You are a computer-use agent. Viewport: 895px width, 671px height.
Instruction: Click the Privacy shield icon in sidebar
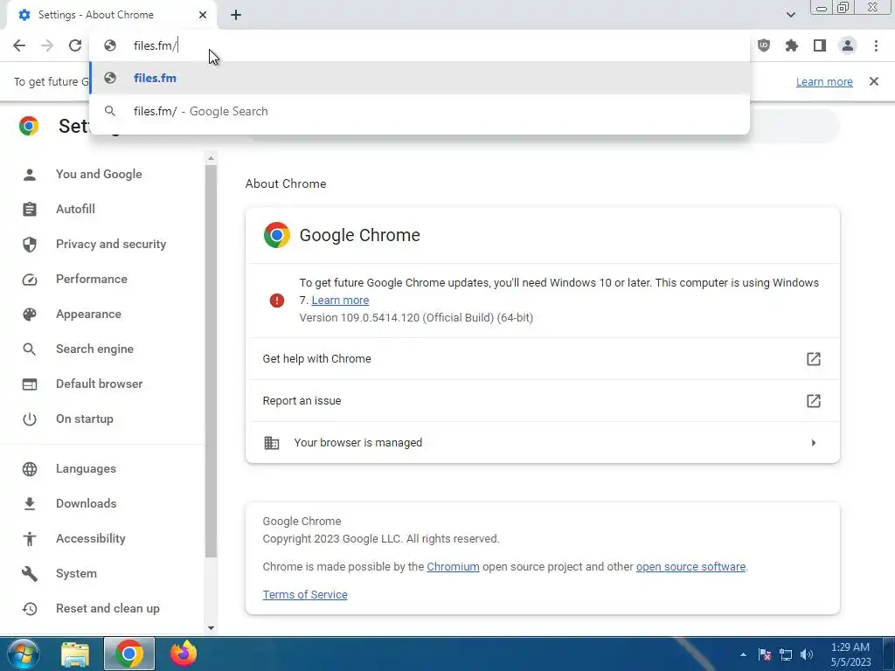[30, 245]
